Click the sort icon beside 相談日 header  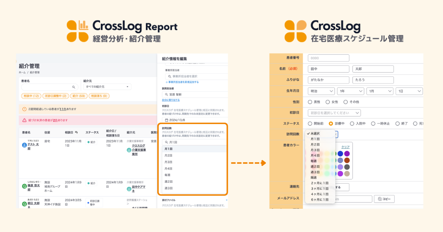pos(76,132)
